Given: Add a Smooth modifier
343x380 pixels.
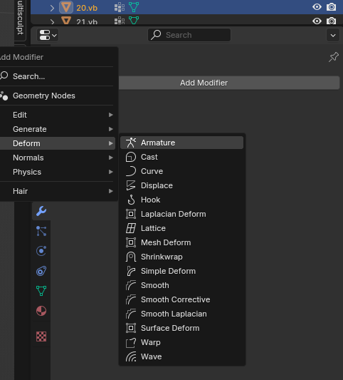Looking at the screenshot, I should (182, 285).
